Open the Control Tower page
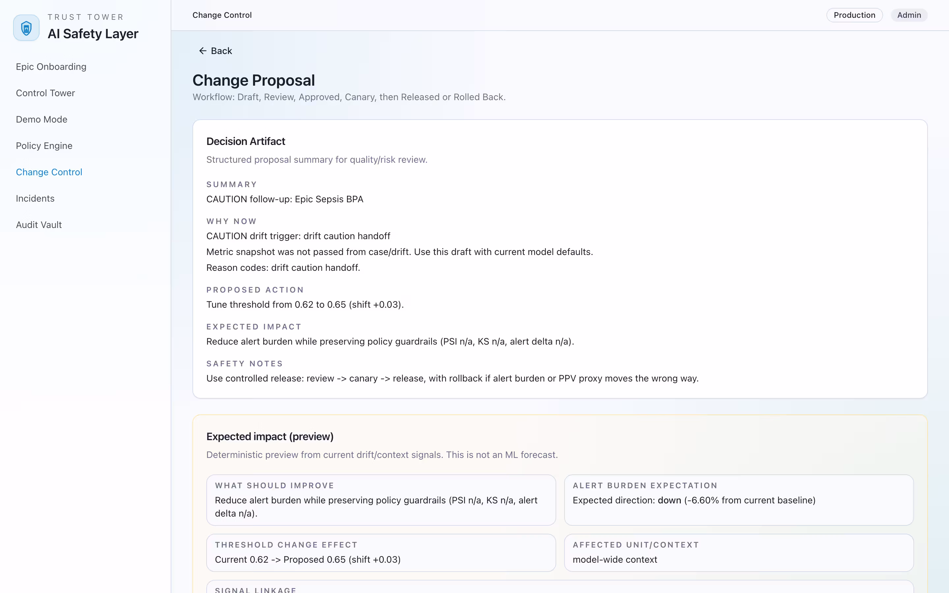 [45, 93]
